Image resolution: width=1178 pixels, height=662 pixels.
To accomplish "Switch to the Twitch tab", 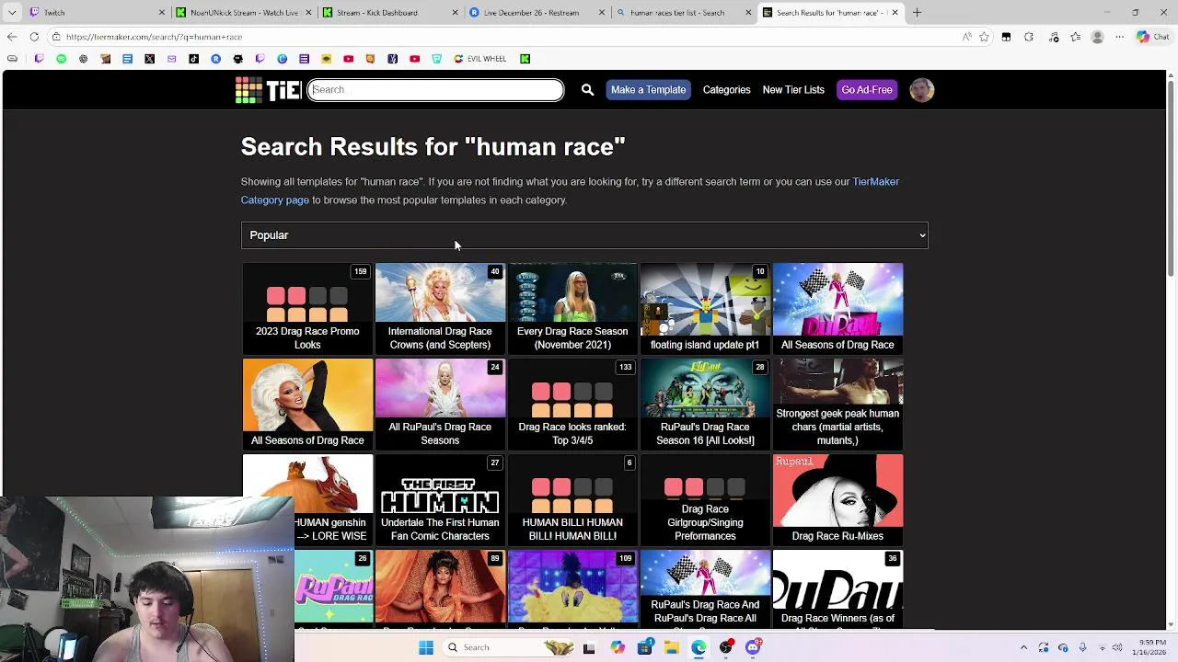I will click(x=97, y=13).
